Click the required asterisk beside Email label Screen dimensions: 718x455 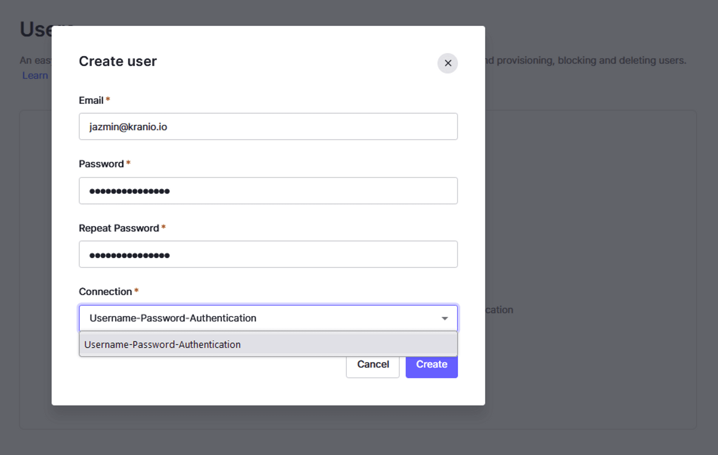coord(108,100)
